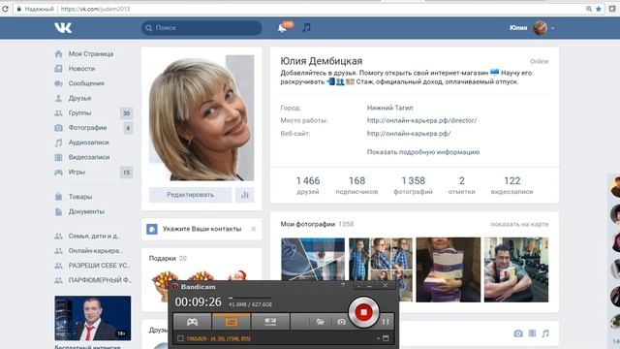Open Видеозаписи in the sidebar
This screenshot has width=620, height=349.
(x=89, y=157)
